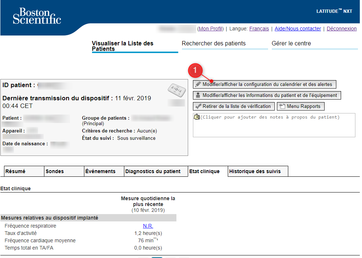
Task: Select Visualiser la Liste des Patients menu
Action: pos(135,46)
